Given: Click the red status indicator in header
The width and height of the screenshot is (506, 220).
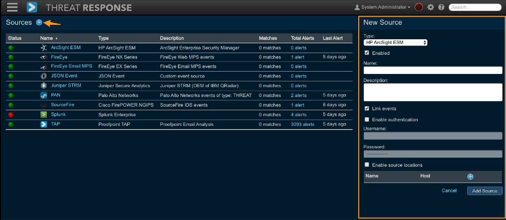Looking at the screenshot, I should (x=419, y=7).
